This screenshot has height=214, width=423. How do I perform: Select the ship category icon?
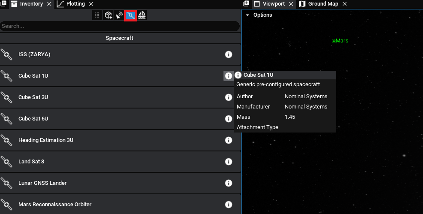pos(142,15)
